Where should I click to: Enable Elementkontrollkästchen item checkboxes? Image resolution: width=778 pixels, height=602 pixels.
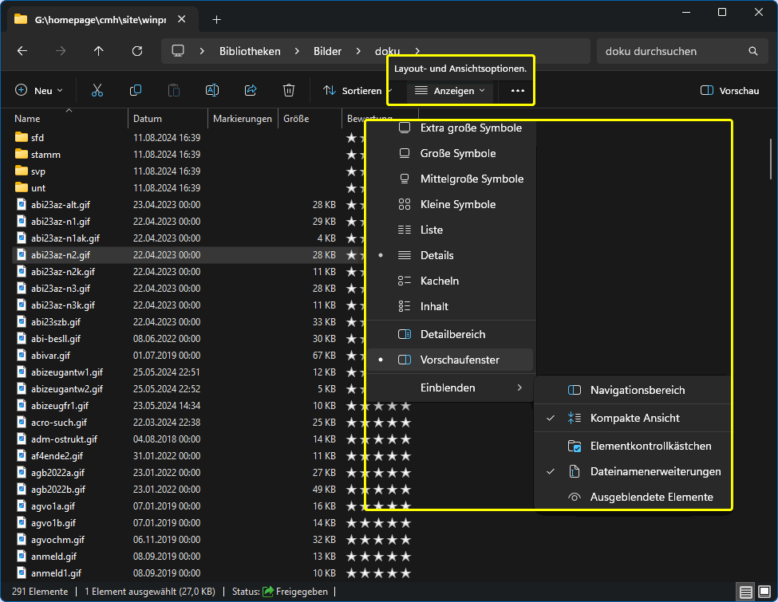coord(650,446)
